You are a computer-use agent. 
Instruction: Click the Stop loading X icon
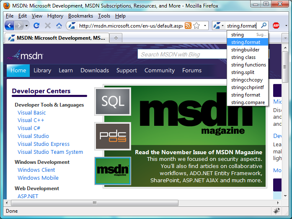(x=48, y=25)
